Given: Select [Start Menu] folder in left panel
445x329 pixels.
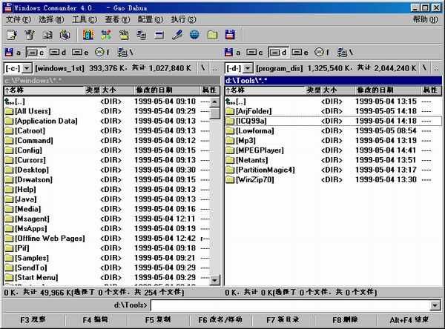Looking at the screenshot, I should pyautogui.click(x=108, y=278).
